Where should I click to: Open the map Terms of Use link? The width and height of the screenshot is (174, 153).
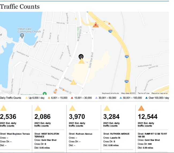(144, 93)
